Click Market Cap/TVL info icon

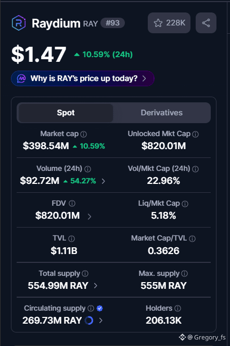pyautogui.click(x=192, y=238)
